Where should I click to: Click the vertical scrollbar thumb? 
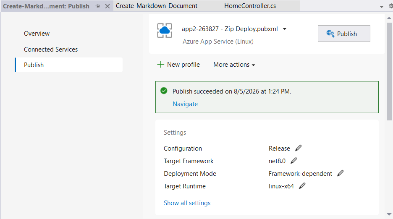click(389, 71)
